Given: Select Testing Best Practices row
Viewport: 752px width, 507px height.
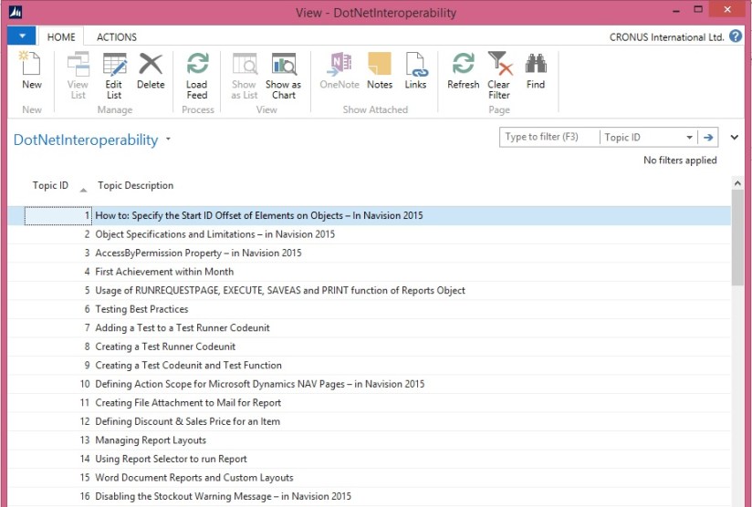Looking at the screenshot, I should [x=370, y=309].
